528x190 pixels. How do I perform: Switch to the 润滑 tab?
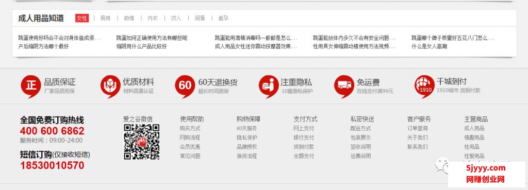tap(200, 18)
